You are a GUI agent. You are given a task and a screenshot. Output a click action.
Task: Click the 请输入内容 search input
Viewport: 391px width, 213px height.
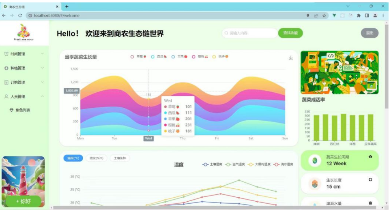(249, 33)
